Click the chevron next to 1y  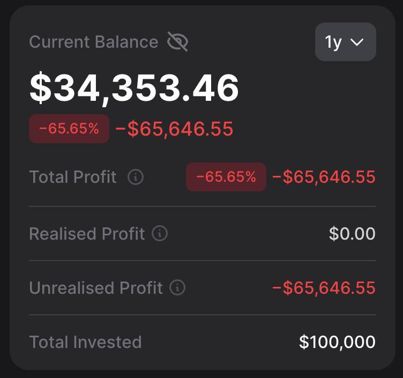tap(357, 42)
